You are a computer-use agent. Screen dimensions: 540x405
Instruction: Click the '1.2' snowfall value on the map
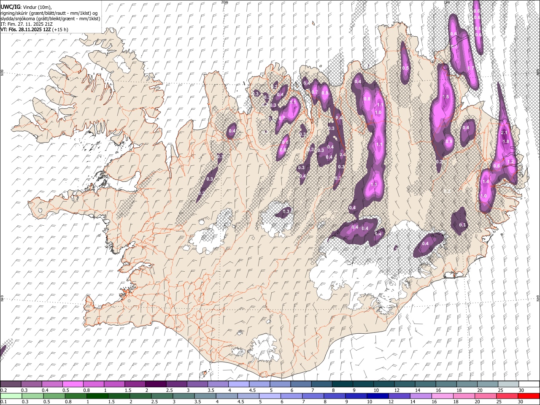(511, 162)
